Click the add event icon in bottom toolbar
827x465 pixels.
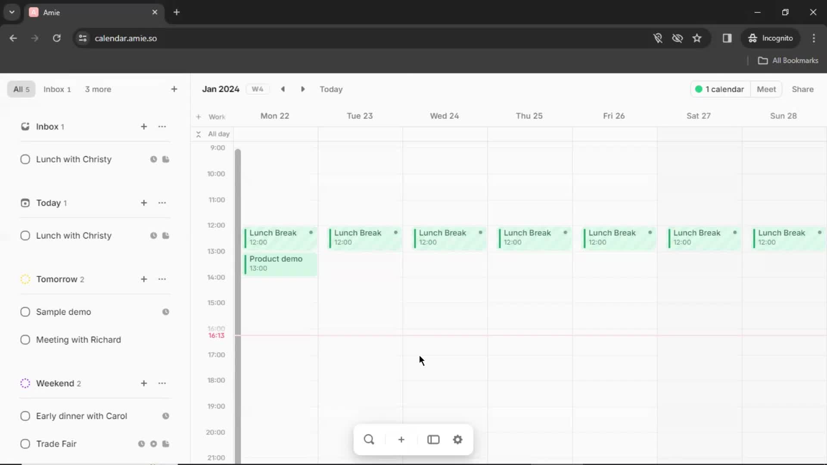point(401,439)
